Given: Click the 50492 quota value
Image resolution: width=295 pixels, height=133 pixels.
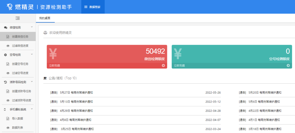Looking at the screenshot, I should tap(155, 51).
